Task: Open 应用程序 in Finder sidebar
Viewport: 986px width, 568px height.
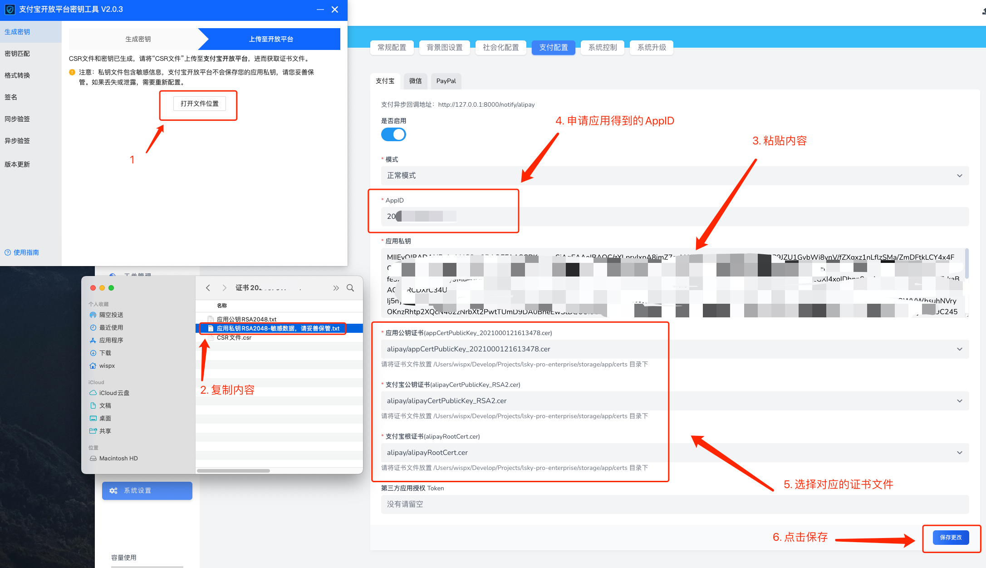Action: 107,340
